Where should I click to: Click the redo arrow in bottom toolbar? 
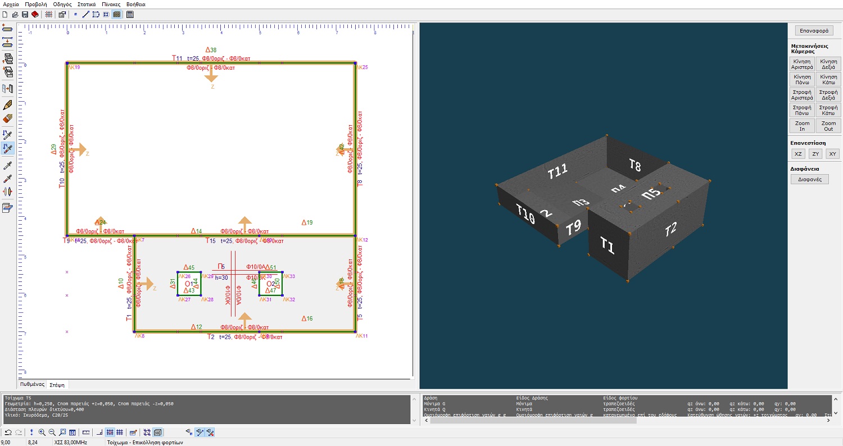[18, 433]
